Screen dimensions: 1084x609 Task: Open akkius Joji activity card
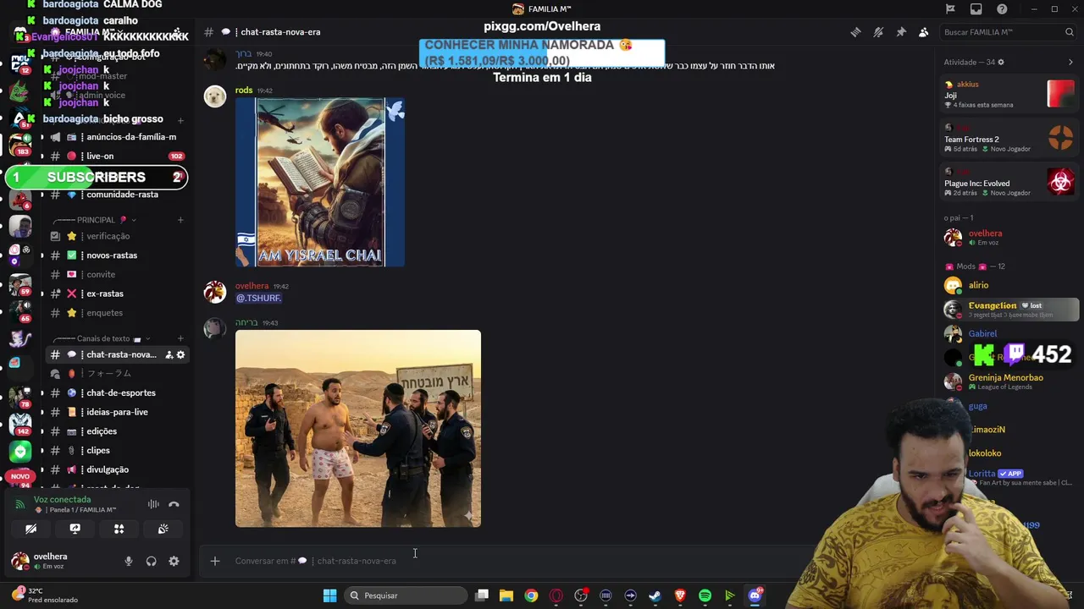pyautogui.click(x=1009, y=95)
